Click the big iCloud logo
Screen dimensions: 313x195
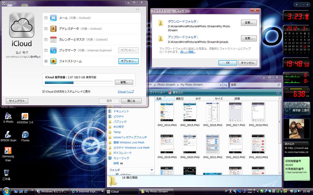(x=21, y=25)
